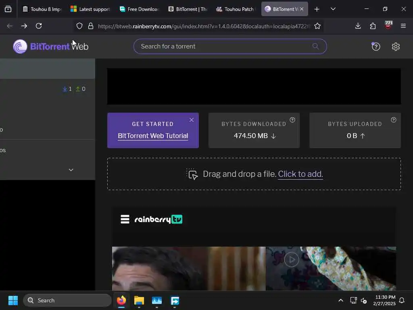Bookmark this page with star icon
Screen dimensions: 413x310
[x=317, y=26]
